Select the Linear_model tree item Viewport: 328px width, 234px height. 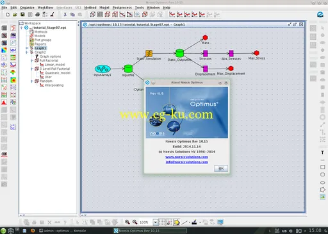coord(54,65)
